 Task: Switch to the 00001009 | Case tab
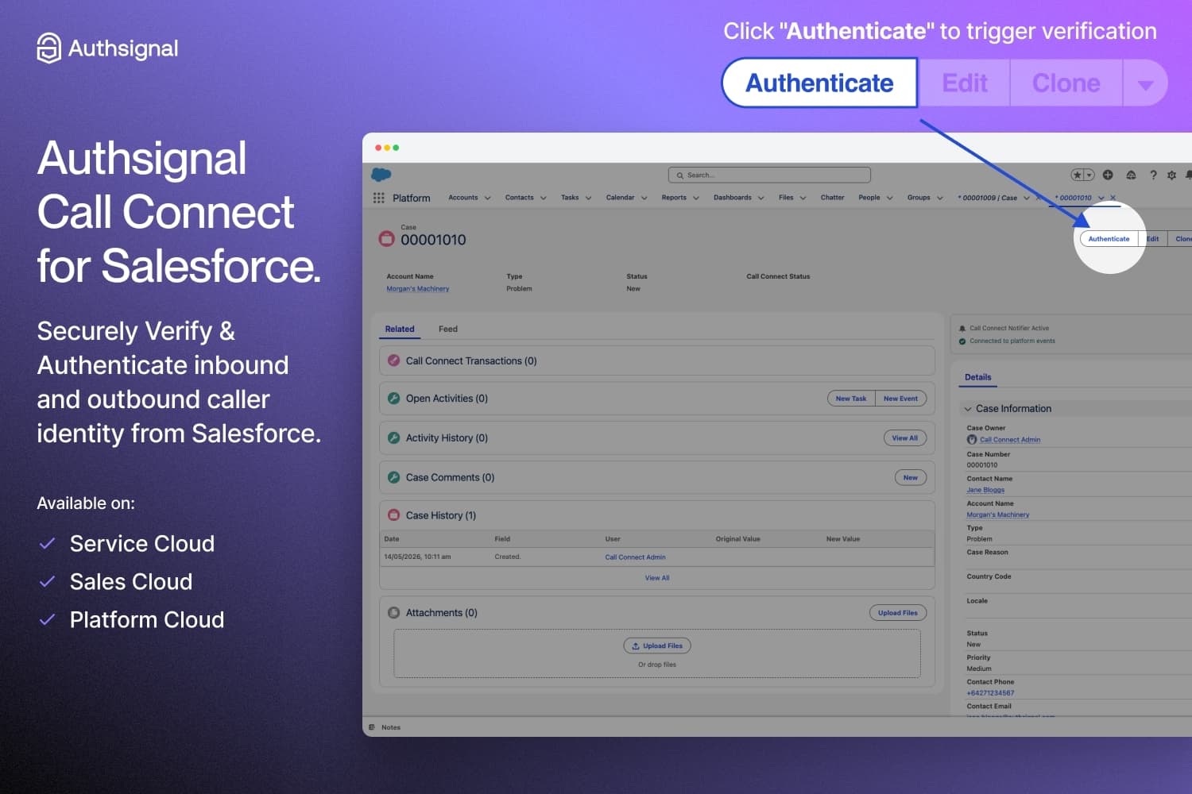coord(987,198)
